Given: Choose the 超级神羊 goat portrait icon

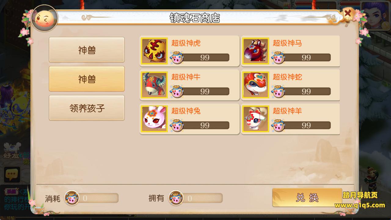Looking at the screenshot, I should 256,119.
